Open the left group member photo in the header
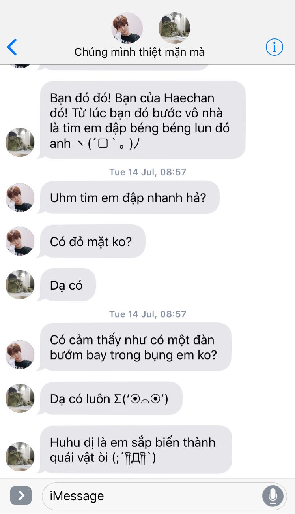The height and width of the screenshot is (514, 295). (127, 28)
